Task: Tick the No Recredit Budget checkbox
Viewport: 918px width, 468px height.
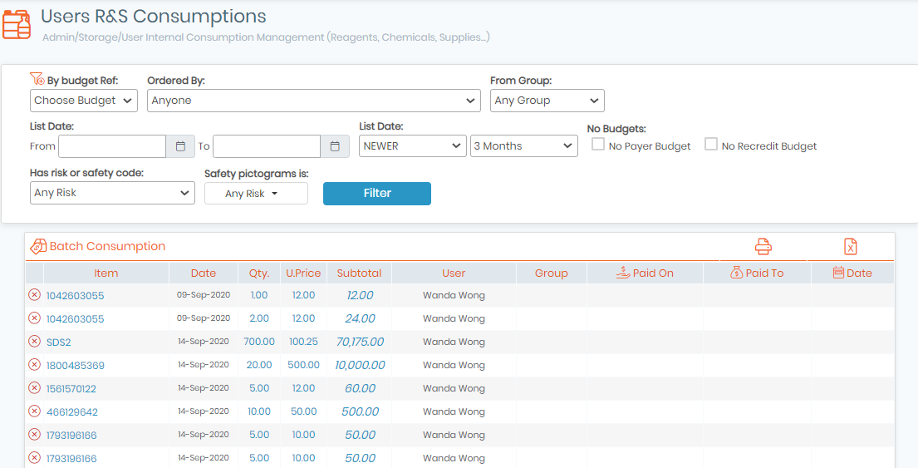Action: click(x=711, y=144)
